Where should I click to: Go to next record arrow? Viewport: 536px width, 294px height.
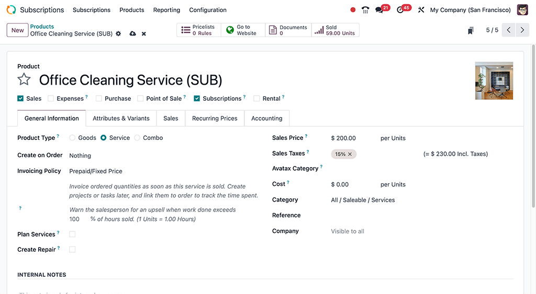522,30
